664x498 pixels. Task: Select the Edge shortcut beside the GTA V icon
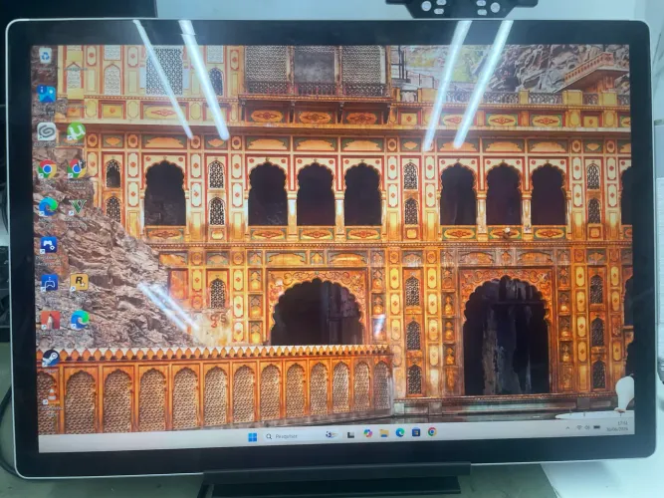click(48, 207)
